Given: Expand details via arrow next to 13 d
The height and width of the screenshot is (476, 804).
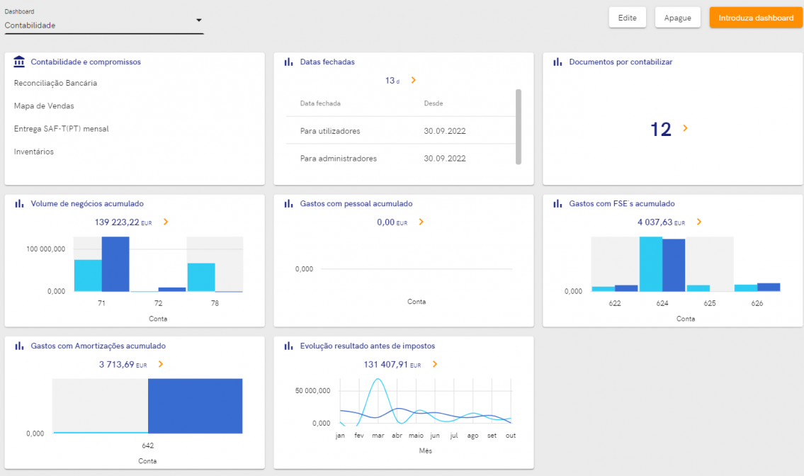Looking at the screenshot, I should (413, 80).
